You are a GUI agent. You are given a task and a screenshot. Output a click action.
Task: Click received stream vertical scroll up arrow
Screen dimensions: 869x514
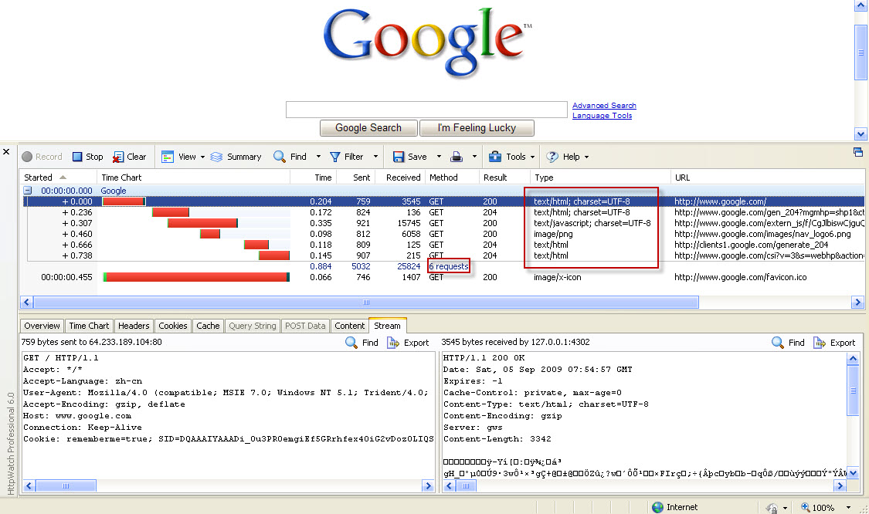click(853, 359)
